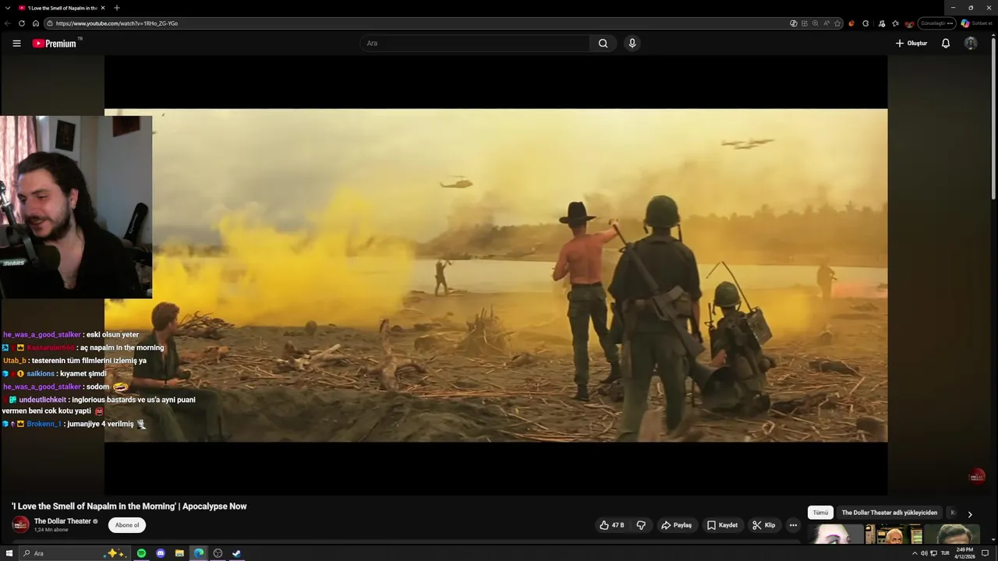Click The Dollar Theater channel avatar
The height and width of the screenshot is (561, 998).
20,525
